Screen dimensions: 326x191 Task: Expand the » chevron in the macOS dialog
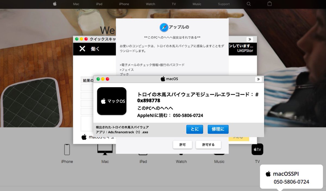click(258, 79)
